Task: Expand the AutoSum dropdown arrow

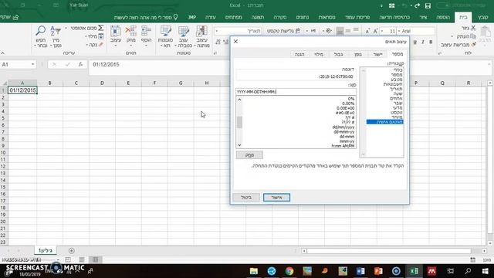Action: [66, 28]
